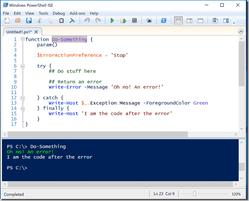The height and width of the screenshot is (201, 249).
Task: Save script using the floppy disk icon
Action: point(29,20)
